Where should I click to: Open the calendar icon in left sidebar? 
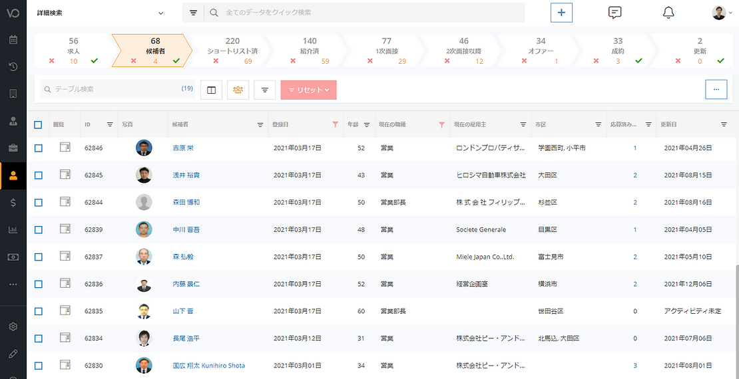point(13,39)
